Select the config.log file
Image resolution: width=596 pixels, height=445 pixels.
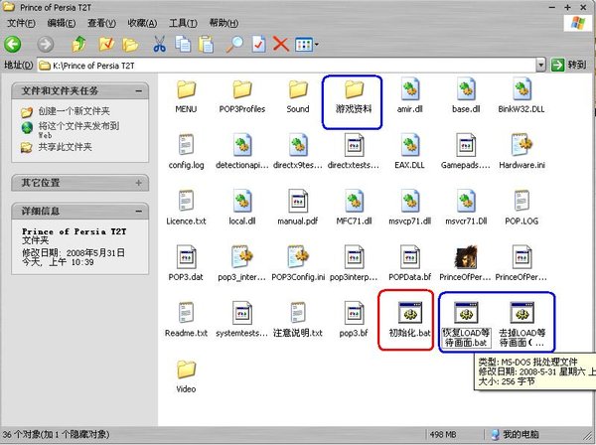pyautogui.click(x=186, y=152)
